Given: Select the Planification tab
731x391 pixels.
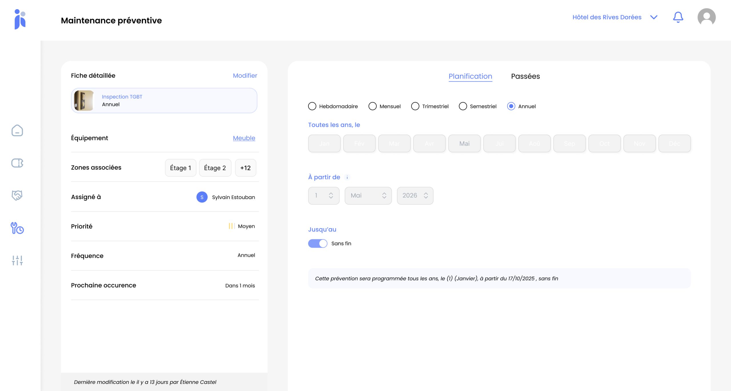Looking at the screenshot, I should 470,76.
